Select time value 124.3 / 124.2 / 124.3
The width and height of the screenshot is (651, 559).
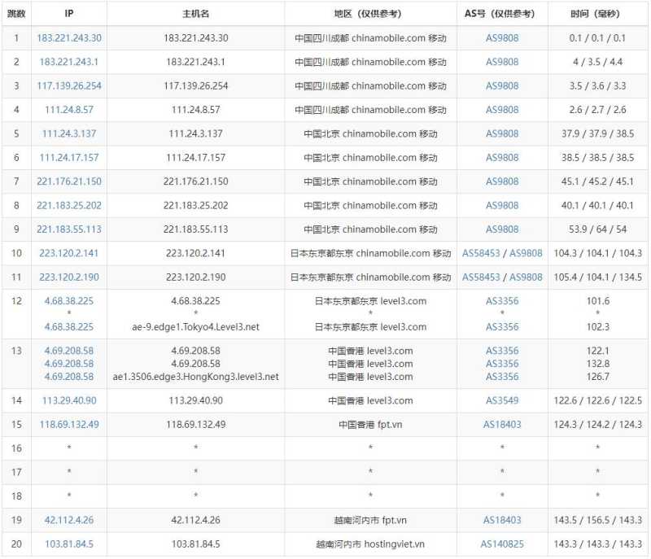pos(597,425)
